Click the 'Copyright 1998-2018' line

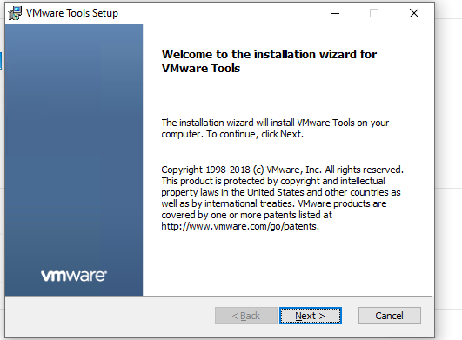click(x=282, y=170)
